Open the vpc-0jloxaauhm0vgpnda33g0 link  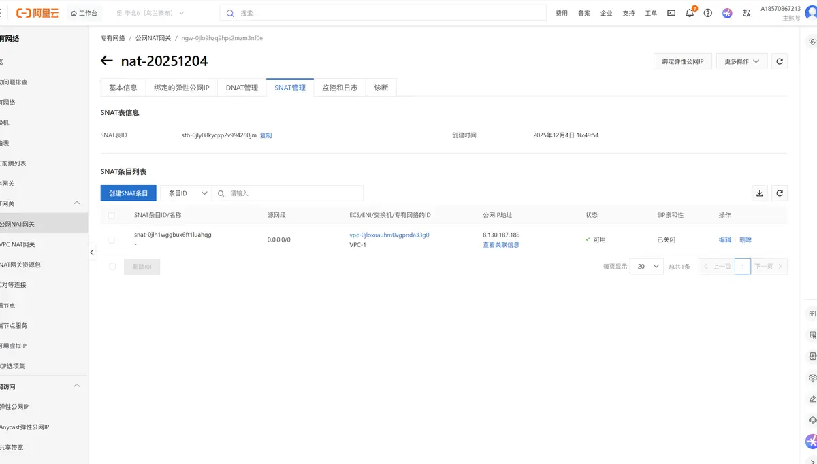[x=389, y=235]
